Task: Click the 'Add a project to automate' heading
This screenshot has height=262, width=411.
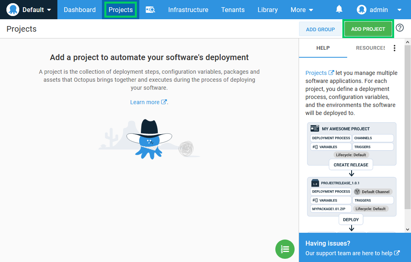Action: click(x=149, y=57)
